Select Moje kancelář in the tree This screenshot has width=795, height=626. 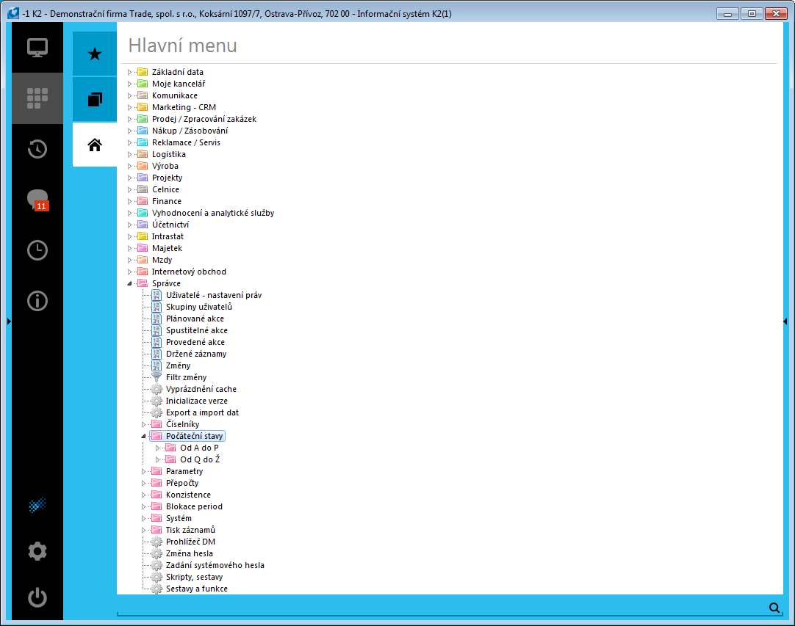tap(179, 84)
